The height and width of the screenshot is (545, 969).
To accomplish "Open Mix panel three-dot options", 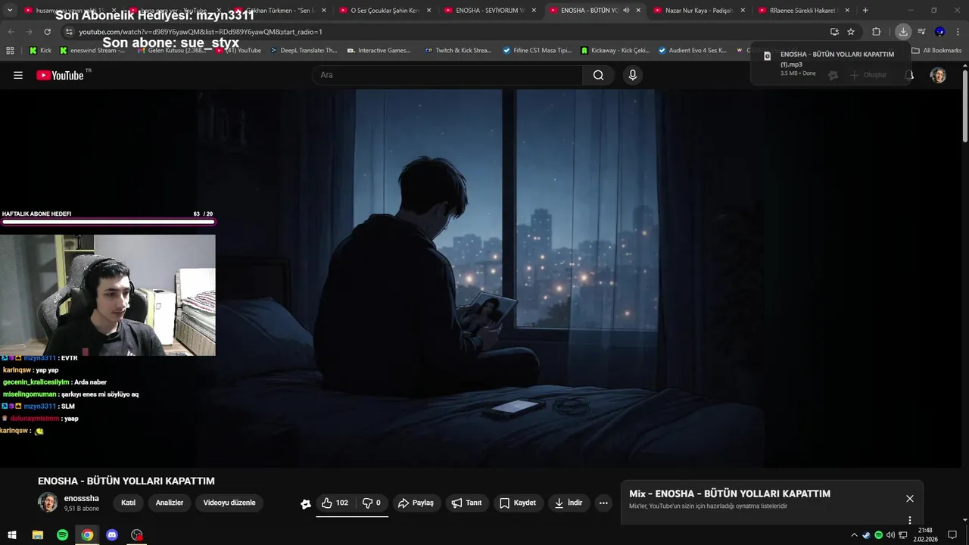I will (x=910, y=520).
